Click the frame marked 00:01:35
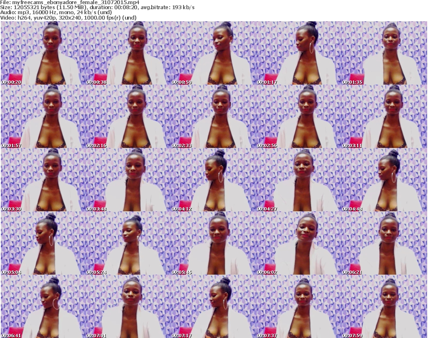This screenshot has width=428, height=338. [x=385, y=53]
